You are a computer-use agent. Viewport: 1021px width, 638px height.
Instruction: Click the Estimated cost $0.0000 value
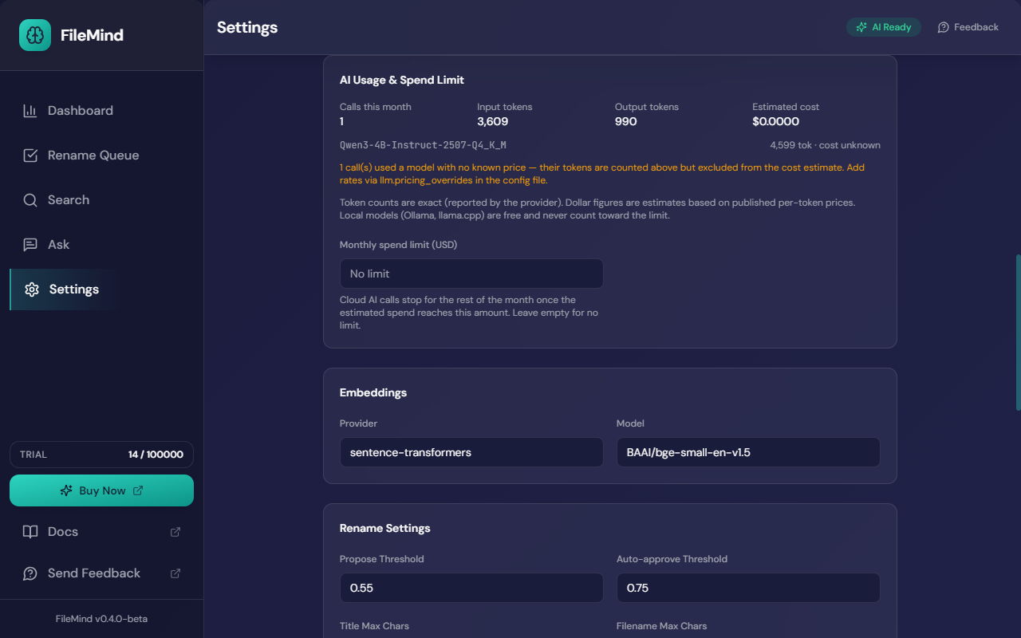click(776, 121)
